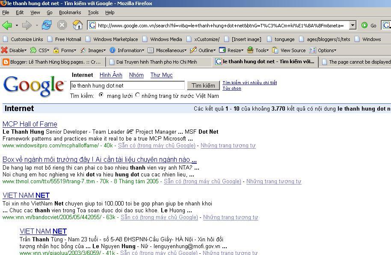Open similar pages for the ttvnol.com result

click(274, 181)
